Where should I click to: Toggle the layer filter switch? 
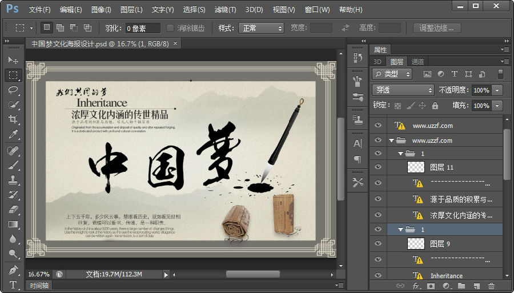click(x=500, y=74)
